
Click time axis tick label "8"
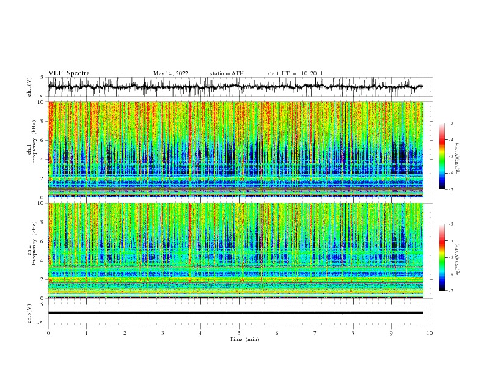coord(353,333)
